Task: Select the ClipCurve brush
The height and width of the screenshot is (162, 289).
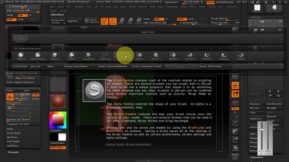Action: point(55,56)
